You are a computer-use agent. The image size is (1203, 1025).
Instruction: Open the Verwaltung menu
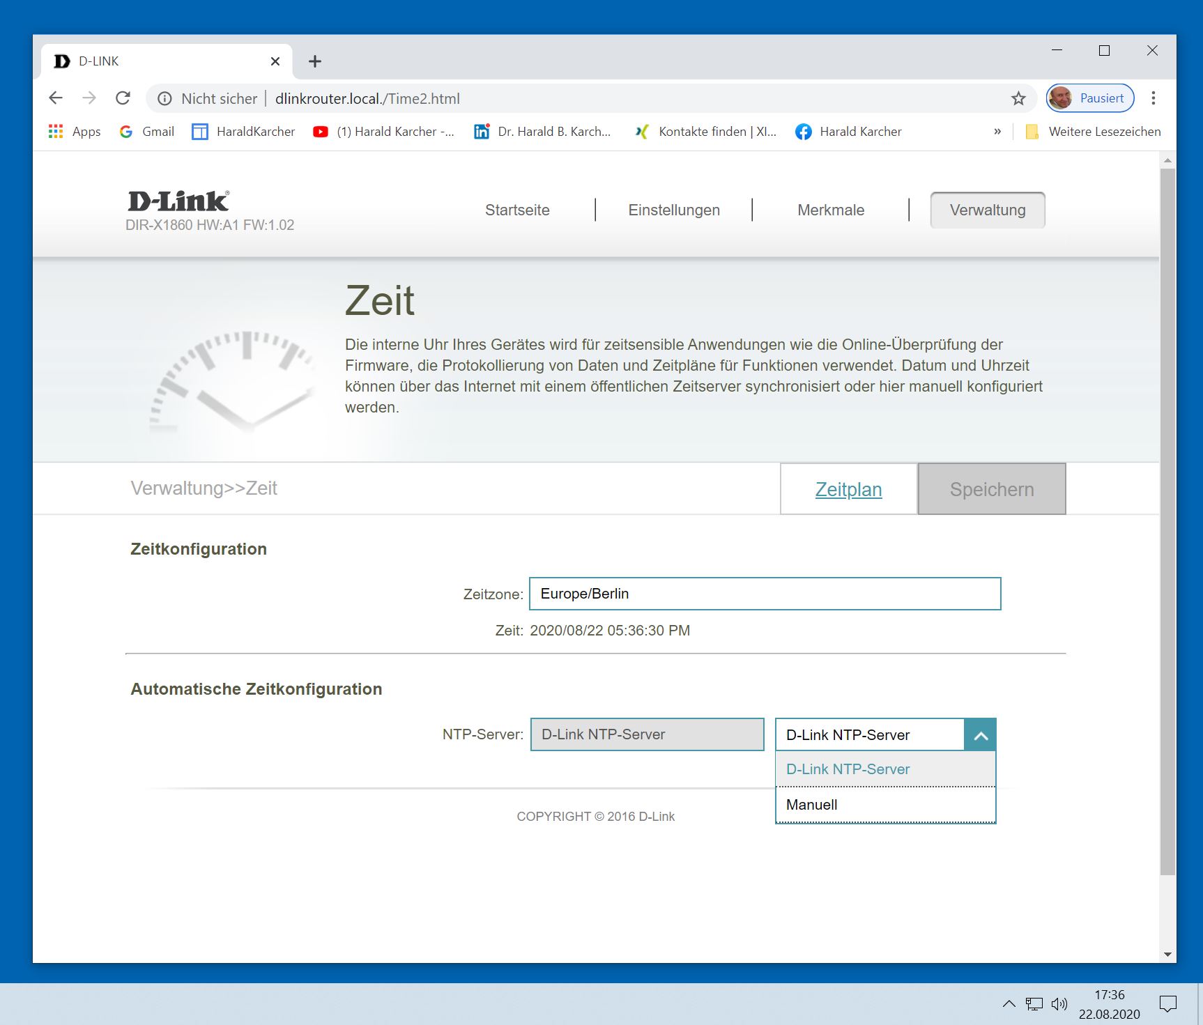point(988,210)
